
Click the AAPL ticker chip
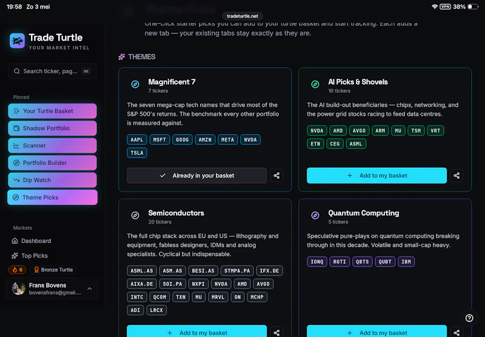tap(137, 140)
